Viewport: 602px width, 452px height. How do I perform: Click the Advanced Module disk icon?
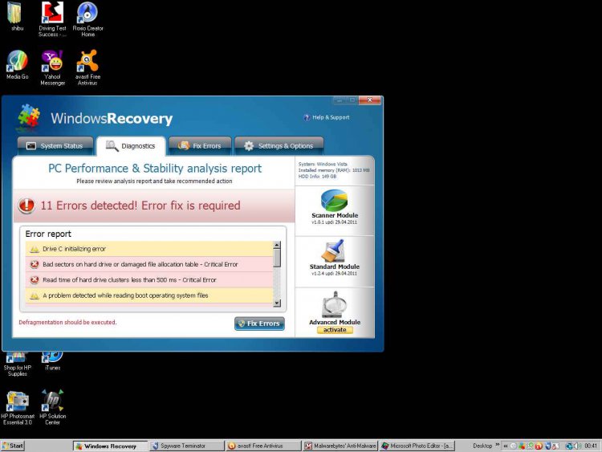[335, 304]
